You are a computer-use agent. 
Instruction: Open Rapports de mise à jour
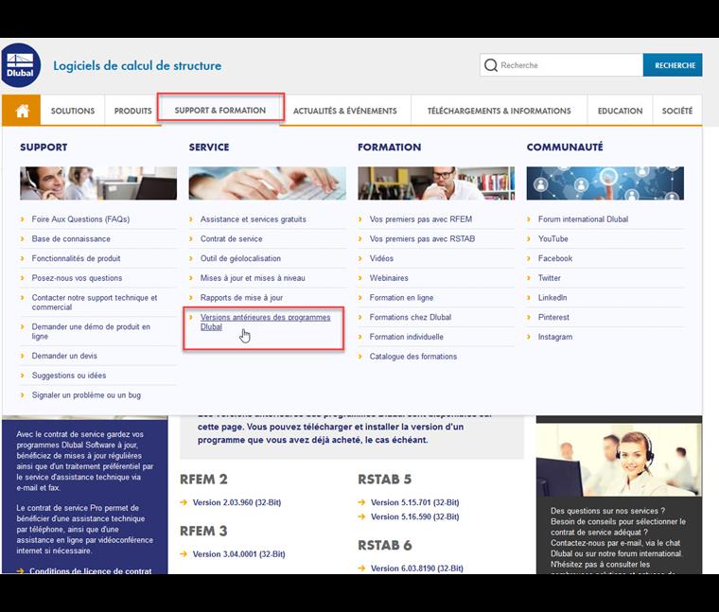point(241,298)
